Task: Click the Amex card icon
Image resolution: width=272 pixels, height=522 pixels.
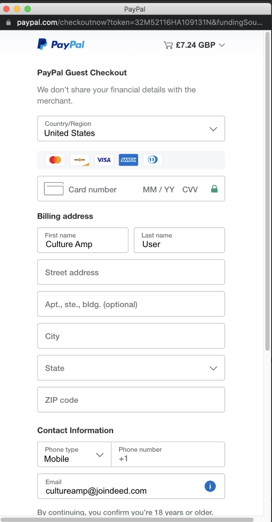Action: [128, 160]
